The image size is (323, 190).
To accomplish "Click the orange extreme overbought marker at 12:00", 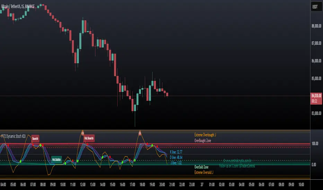I will 83,132.
